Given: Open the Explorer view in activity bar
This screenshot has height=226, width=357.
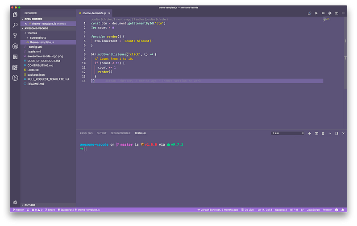Looking at the screenshot, I should [15, 15].
